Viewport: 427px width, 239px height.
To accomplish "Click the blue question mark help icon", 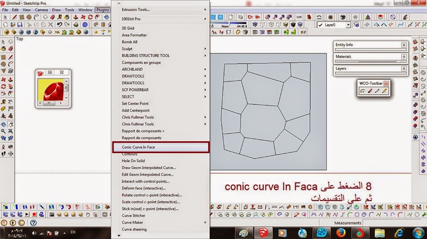I will point(33,223).
